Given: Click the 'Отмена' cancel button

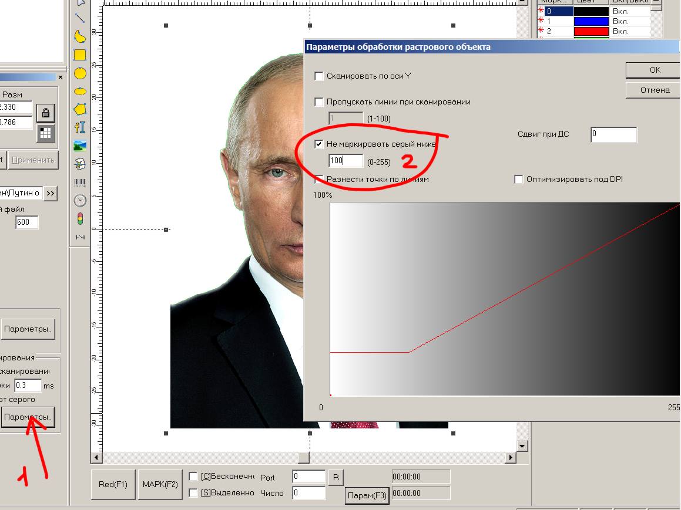Looking at the screenshot, I should click(x=655, y=90).
